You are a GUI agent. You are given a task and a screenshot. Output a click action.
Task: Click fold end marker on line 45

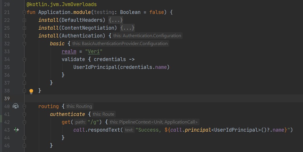pyautogui.click(x=24, y=146)
